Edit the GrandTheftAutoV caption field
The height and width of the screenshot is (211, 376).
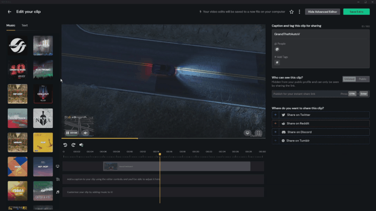point(320,34)
